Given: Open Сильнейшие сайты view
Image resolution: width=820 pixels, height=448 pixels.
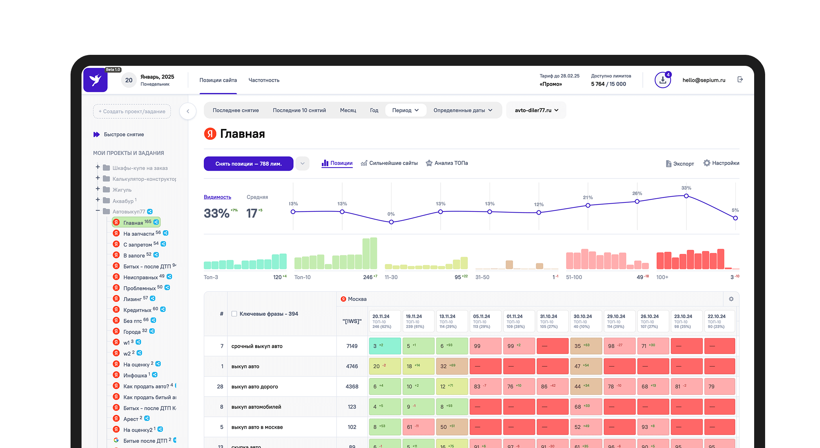Looking at the screenshot, I should [389, 163].
